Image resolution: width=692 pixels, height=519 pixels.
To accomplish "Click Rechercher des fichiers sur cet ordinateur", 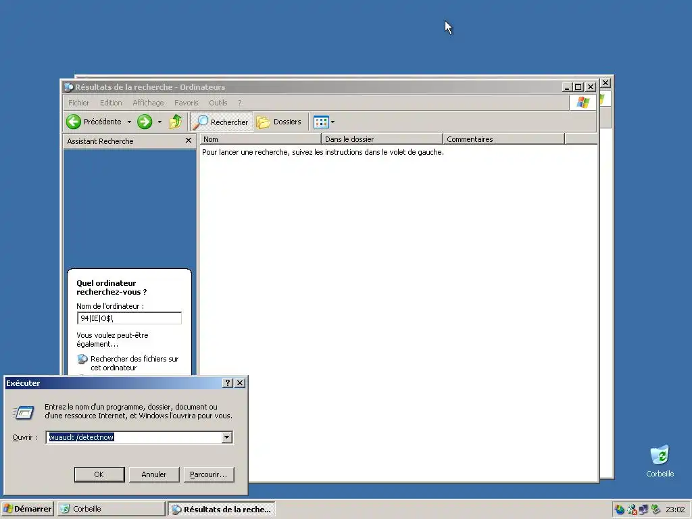I will [x=134, y=363].
